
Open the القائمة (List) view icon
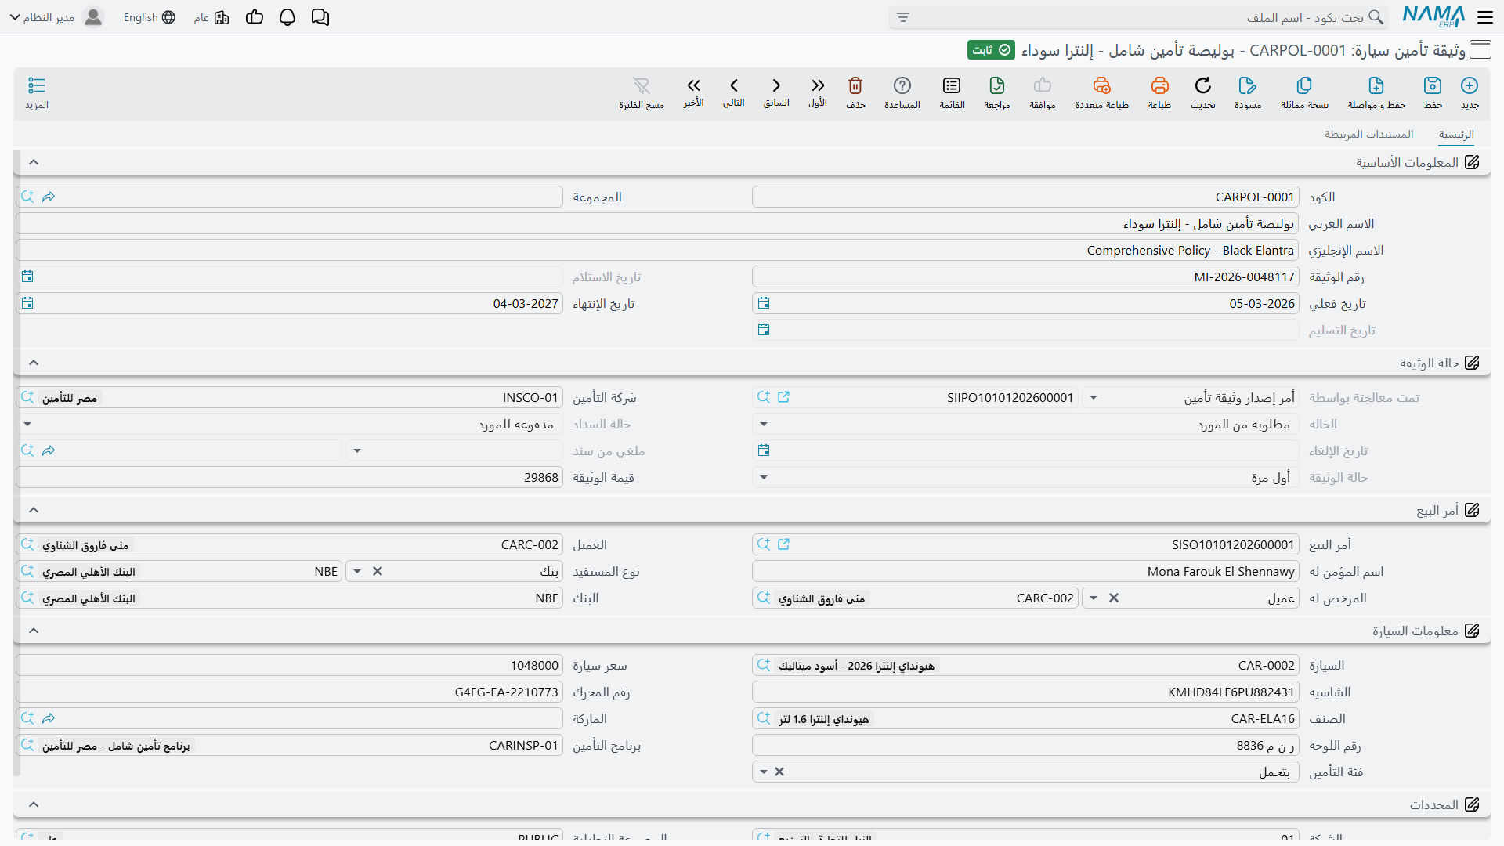[952, 85]
